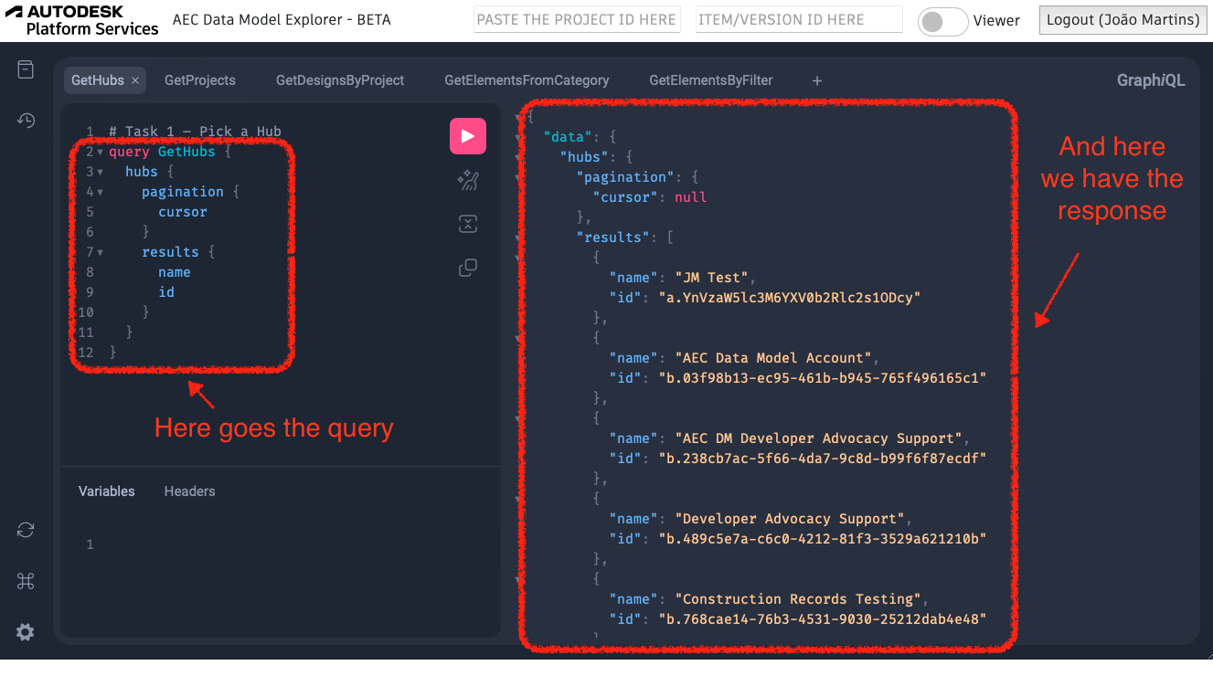Click id starting with b.489c5e7a

(823, 539)
